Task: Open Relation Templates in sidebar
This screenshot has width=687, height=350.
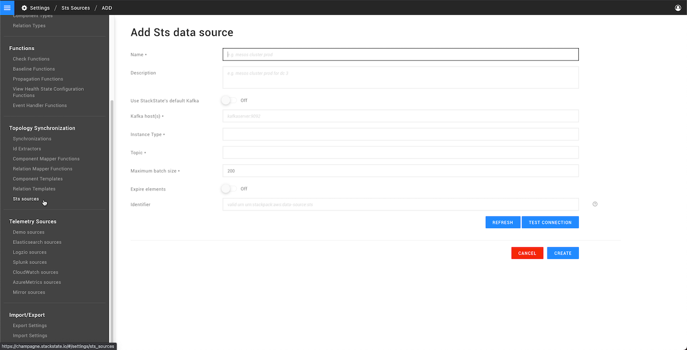Action: click(34, 189)
